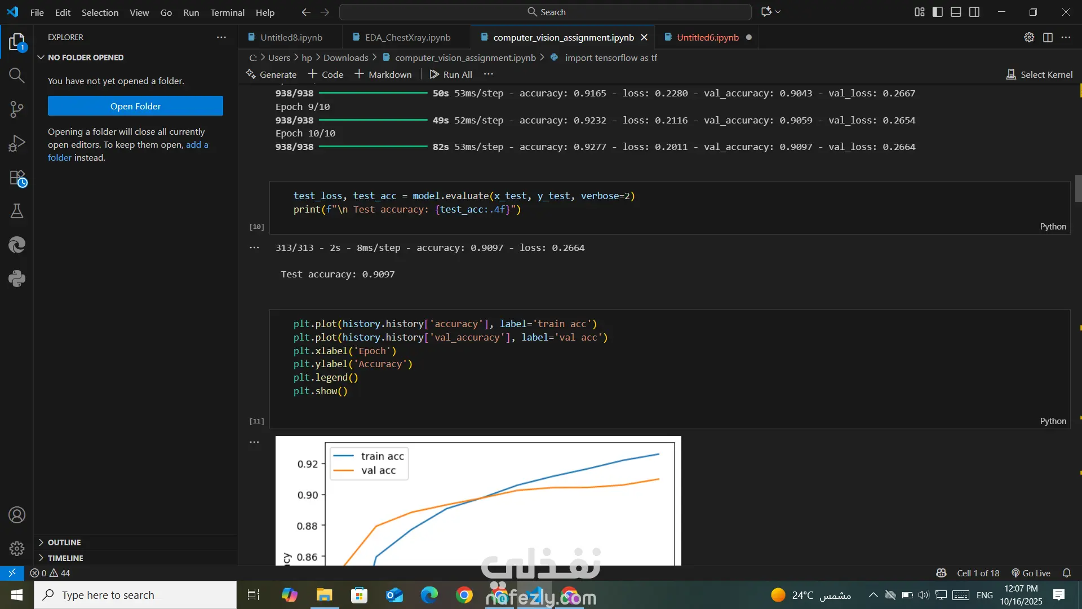Expand the TIMELINE section
The image size is (1082, 609).
pyautogui.click(x=65, y=558)
